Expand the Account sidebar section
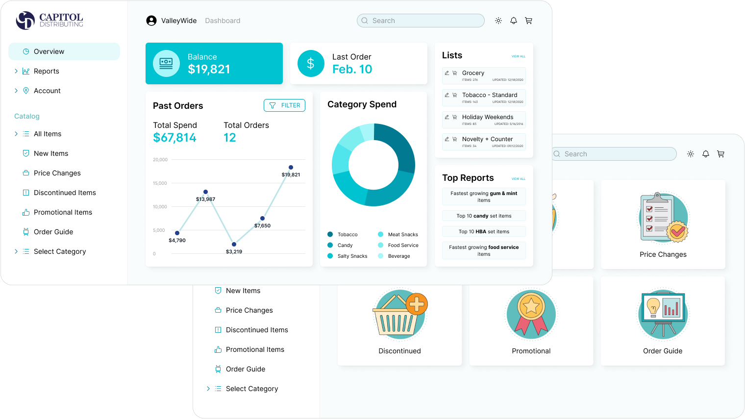This screenshot has width=745, height=419. point(16,91)
